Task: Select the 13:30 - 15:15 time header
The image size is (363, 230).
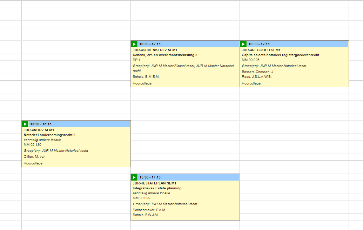Action: pyautogui.click(x=41, y=124)
